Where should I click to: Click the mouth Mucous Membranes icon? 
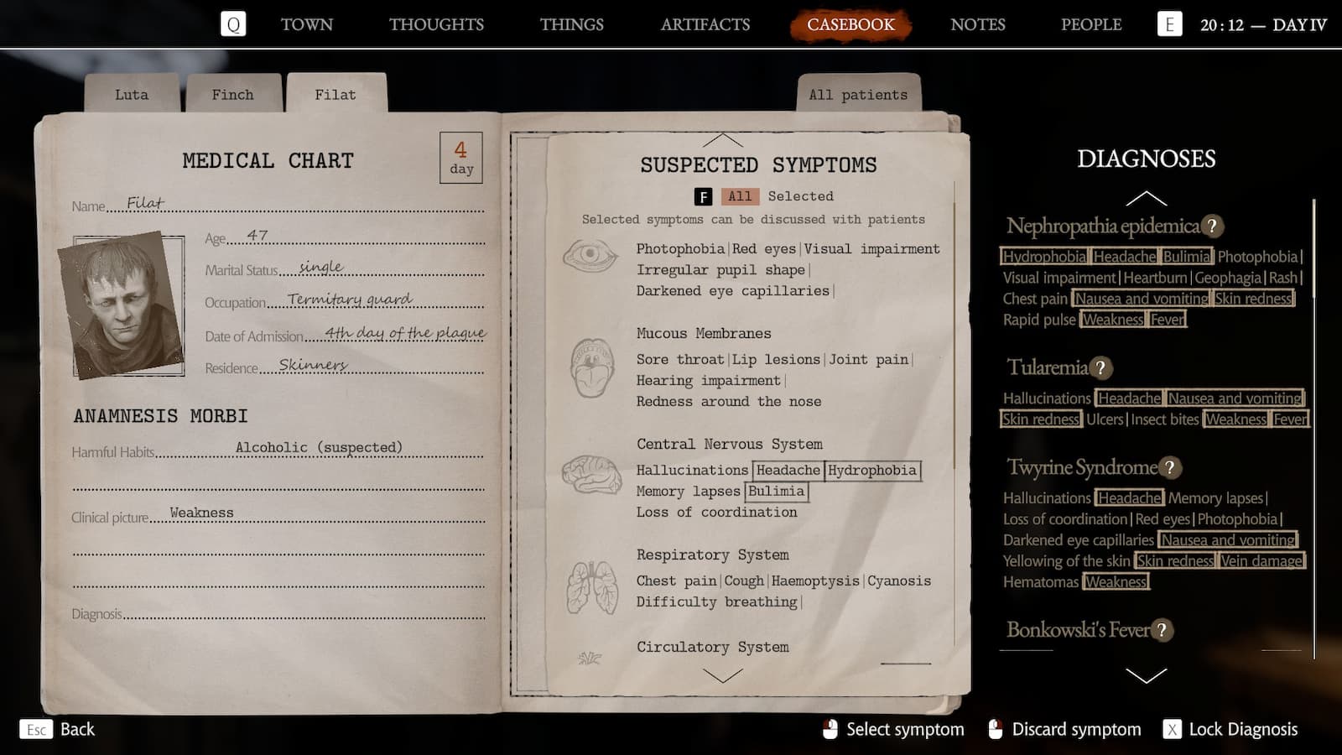coord(592,367)
